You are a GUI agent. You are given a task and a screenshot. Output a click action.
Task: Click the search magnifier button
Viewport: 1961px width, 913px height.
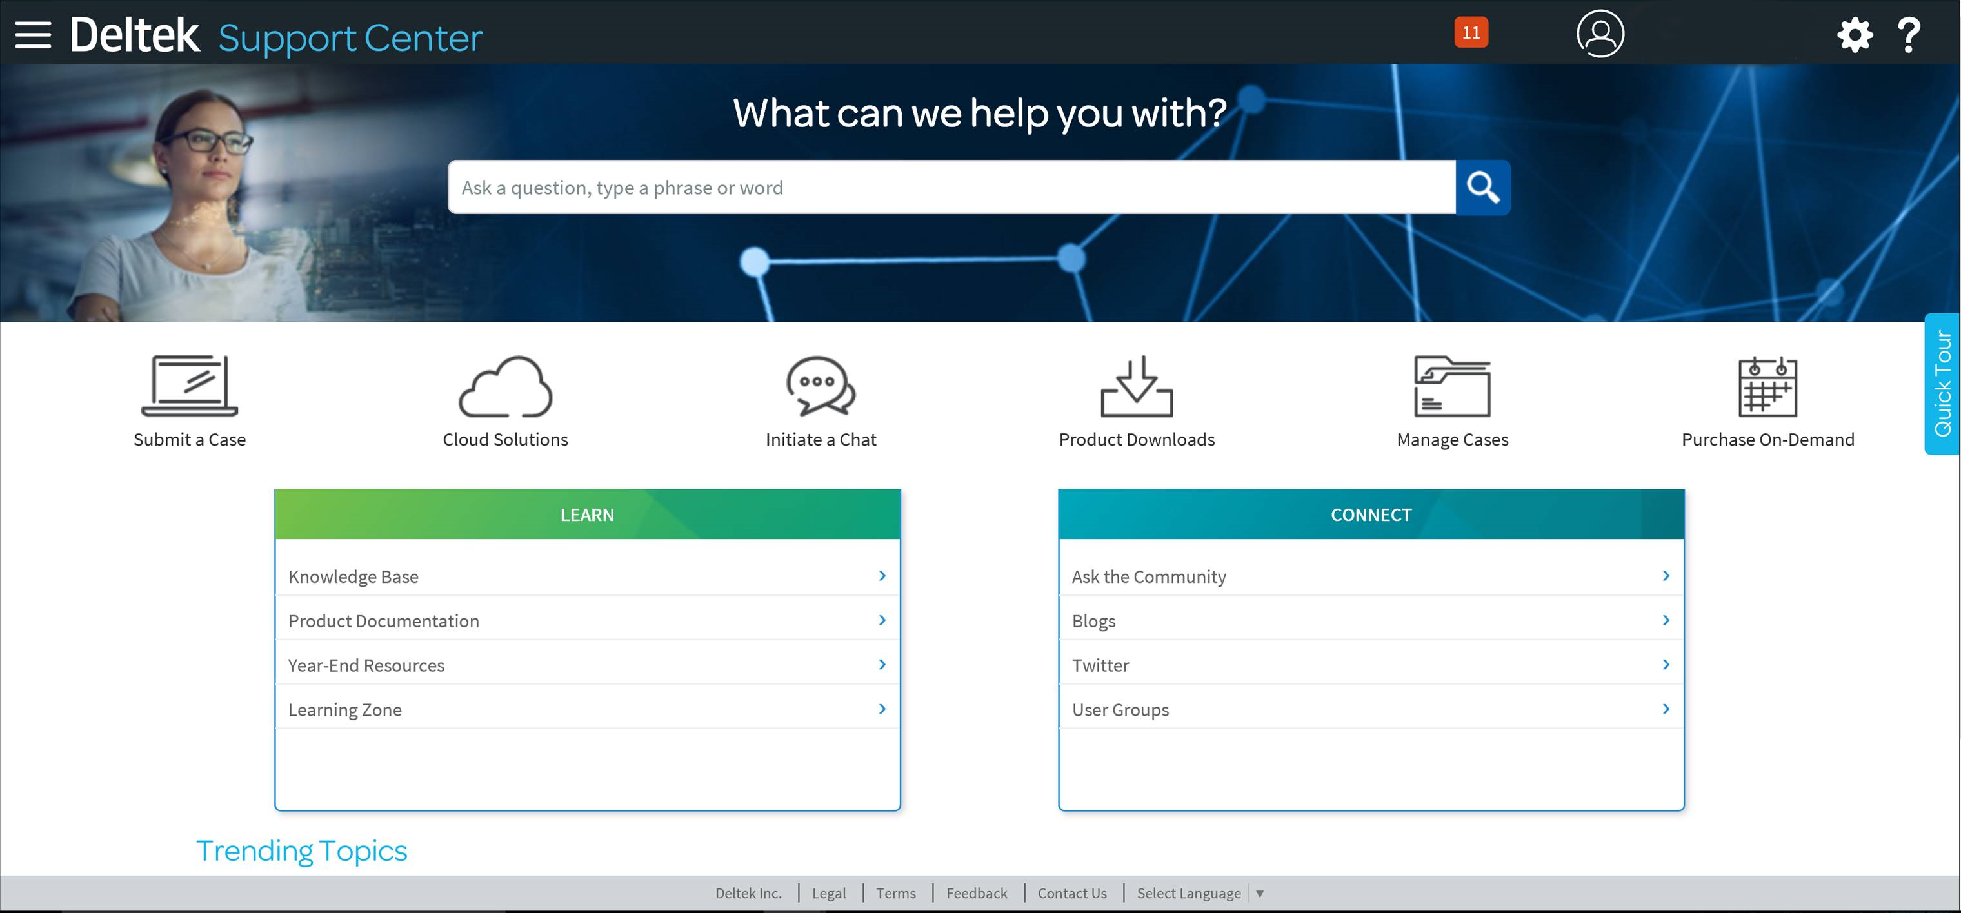tap(1482, 187)
